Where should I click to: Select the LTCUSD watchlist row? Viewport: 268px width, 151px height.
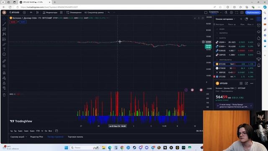(x=234, y=76)
